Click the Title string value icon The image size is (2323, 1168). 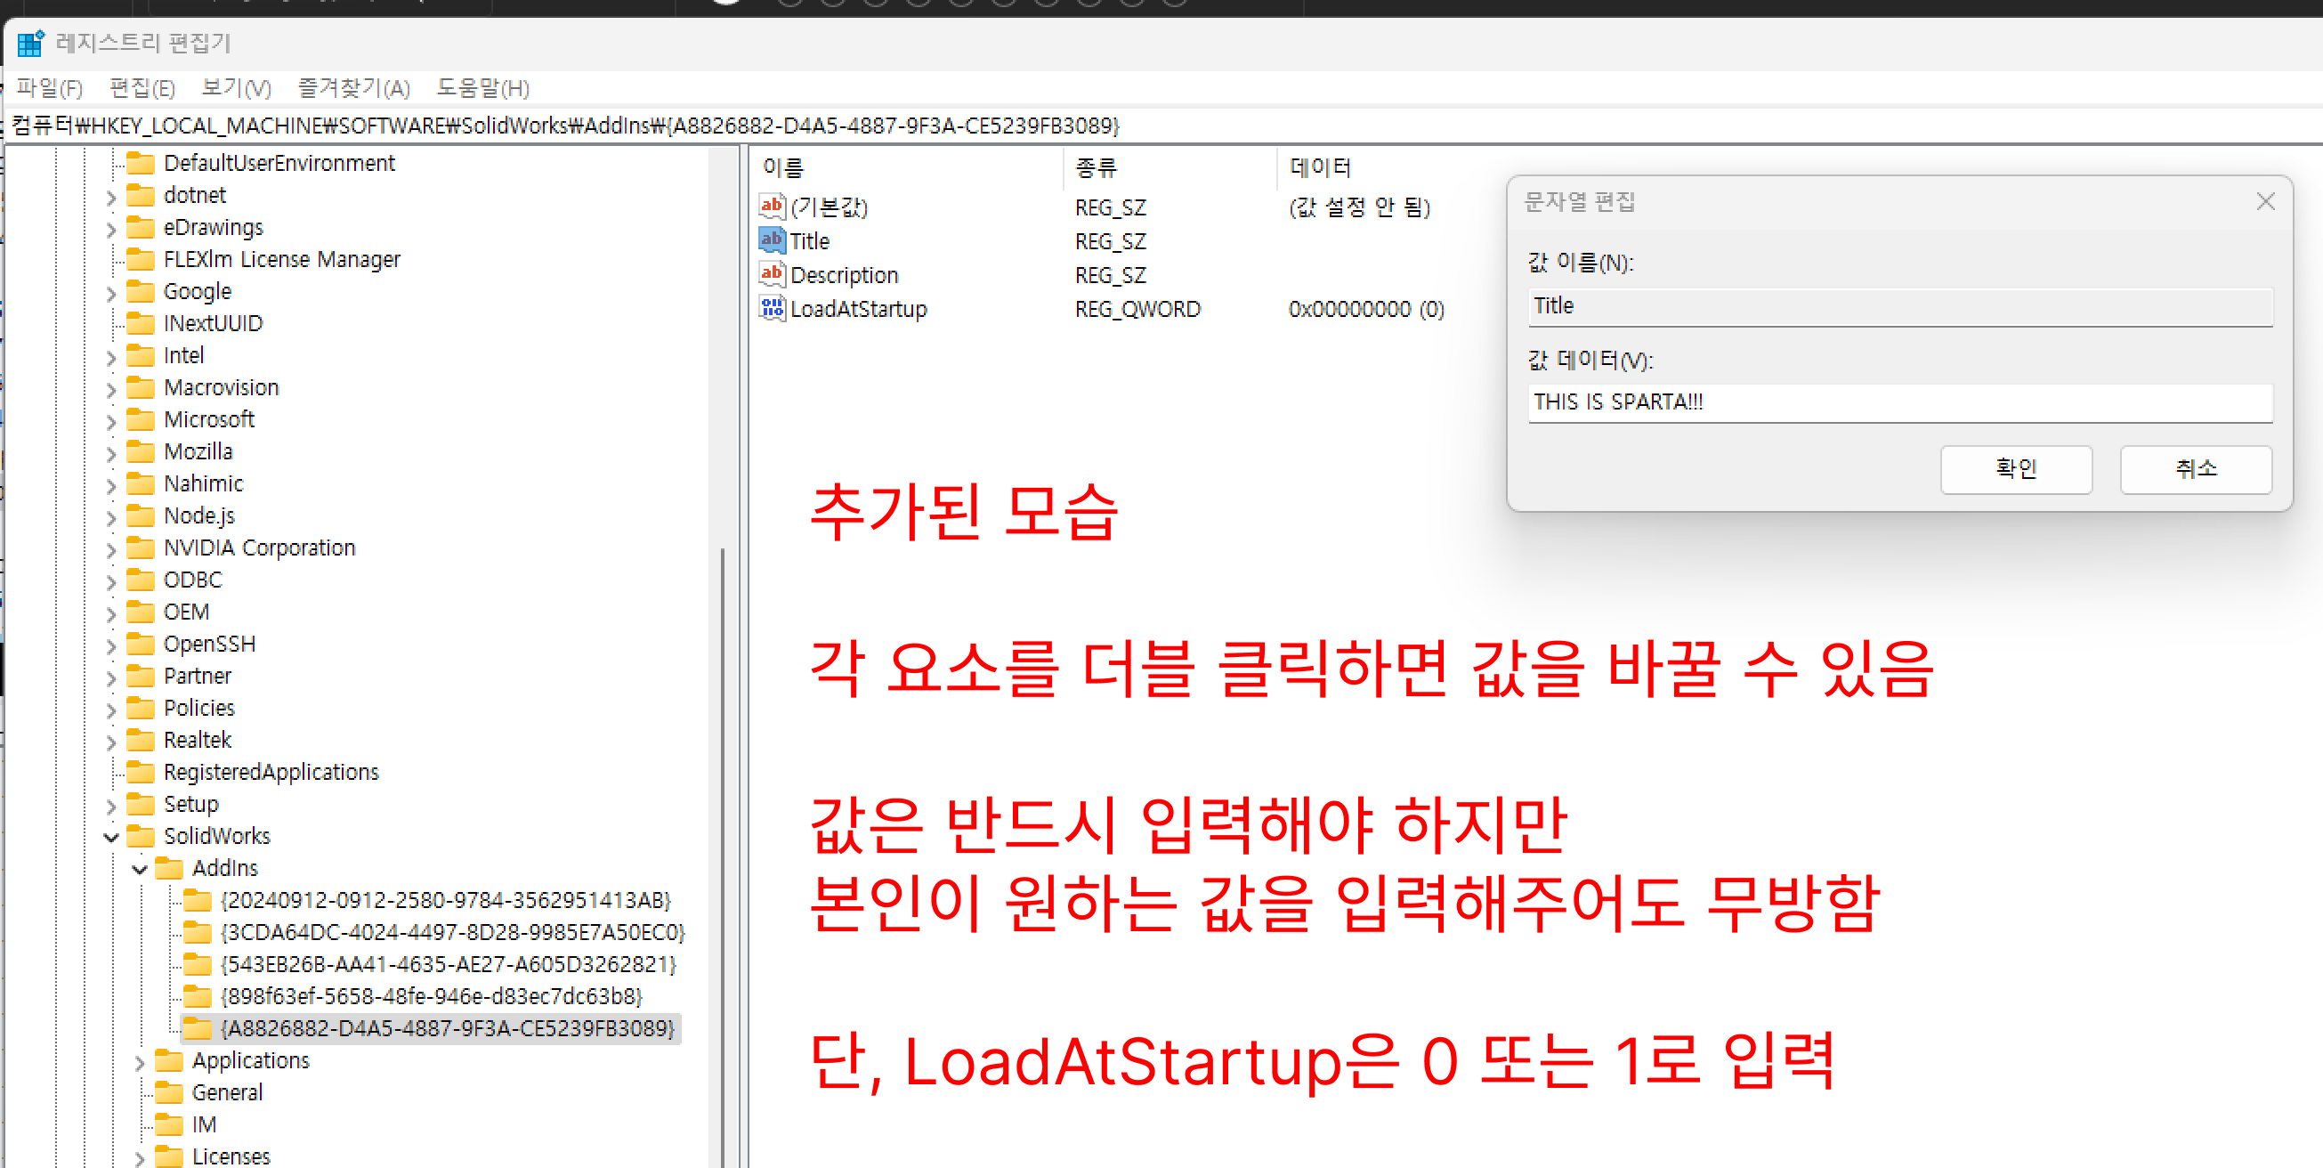[771, 241]
